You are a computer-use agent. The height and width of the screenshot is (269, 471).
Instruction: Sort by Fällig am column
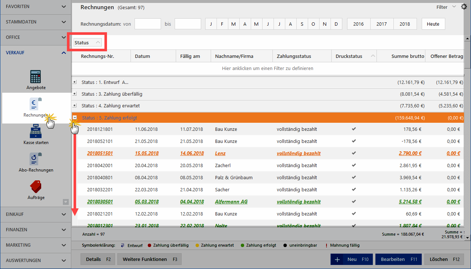click(193, 56)
